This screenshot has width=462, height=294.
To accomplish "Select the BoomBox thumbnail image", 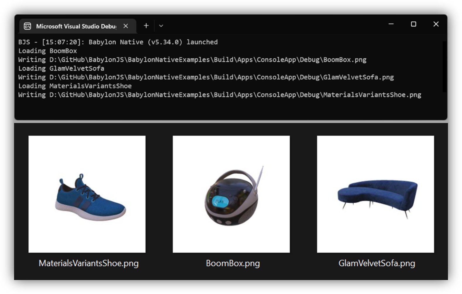I will point(231,194).
